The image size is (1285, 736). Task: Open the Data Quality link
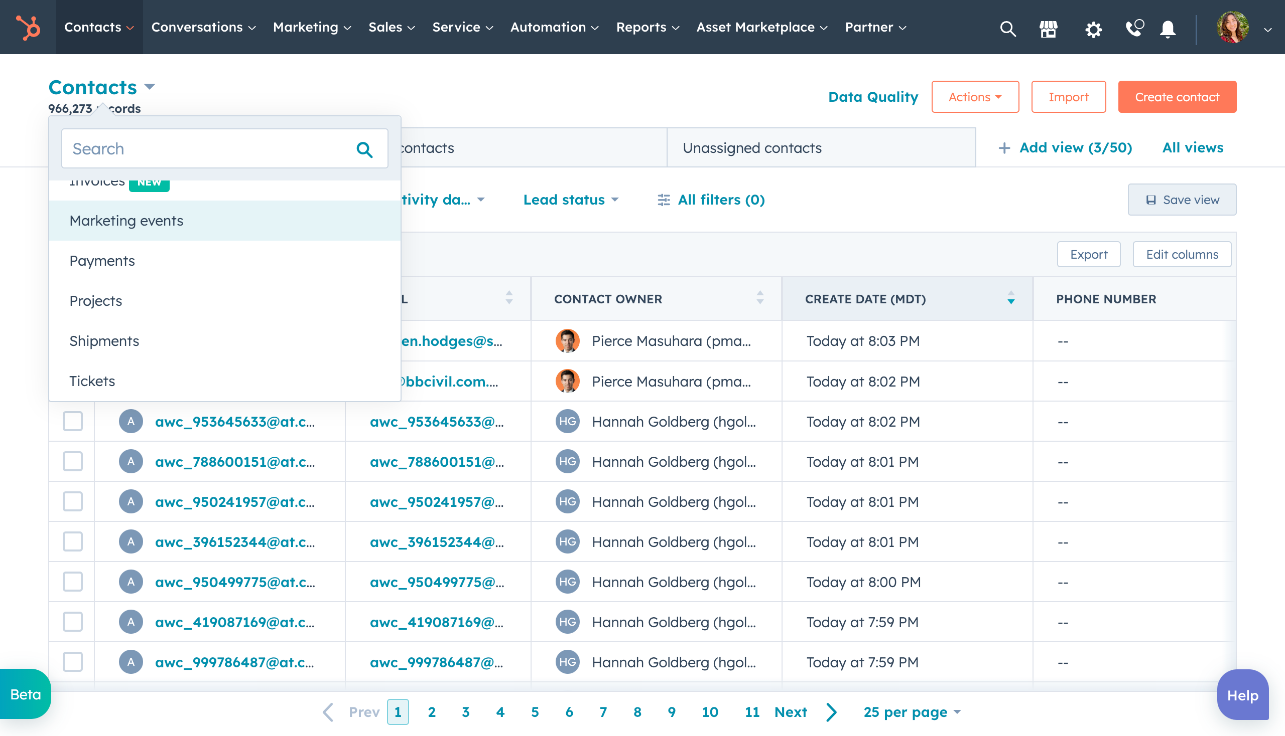point(872,97)
